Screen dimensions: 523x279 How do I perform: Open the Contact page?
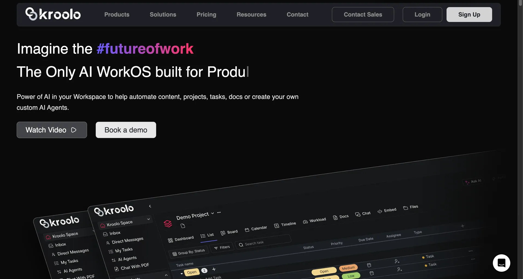[297, 15]
